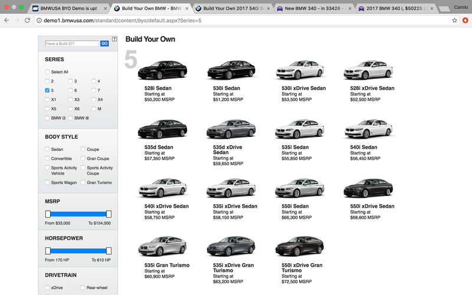Viewport: 472px width, 295px height.
Task: Check the 6 series checkbox
Action: 70,90
